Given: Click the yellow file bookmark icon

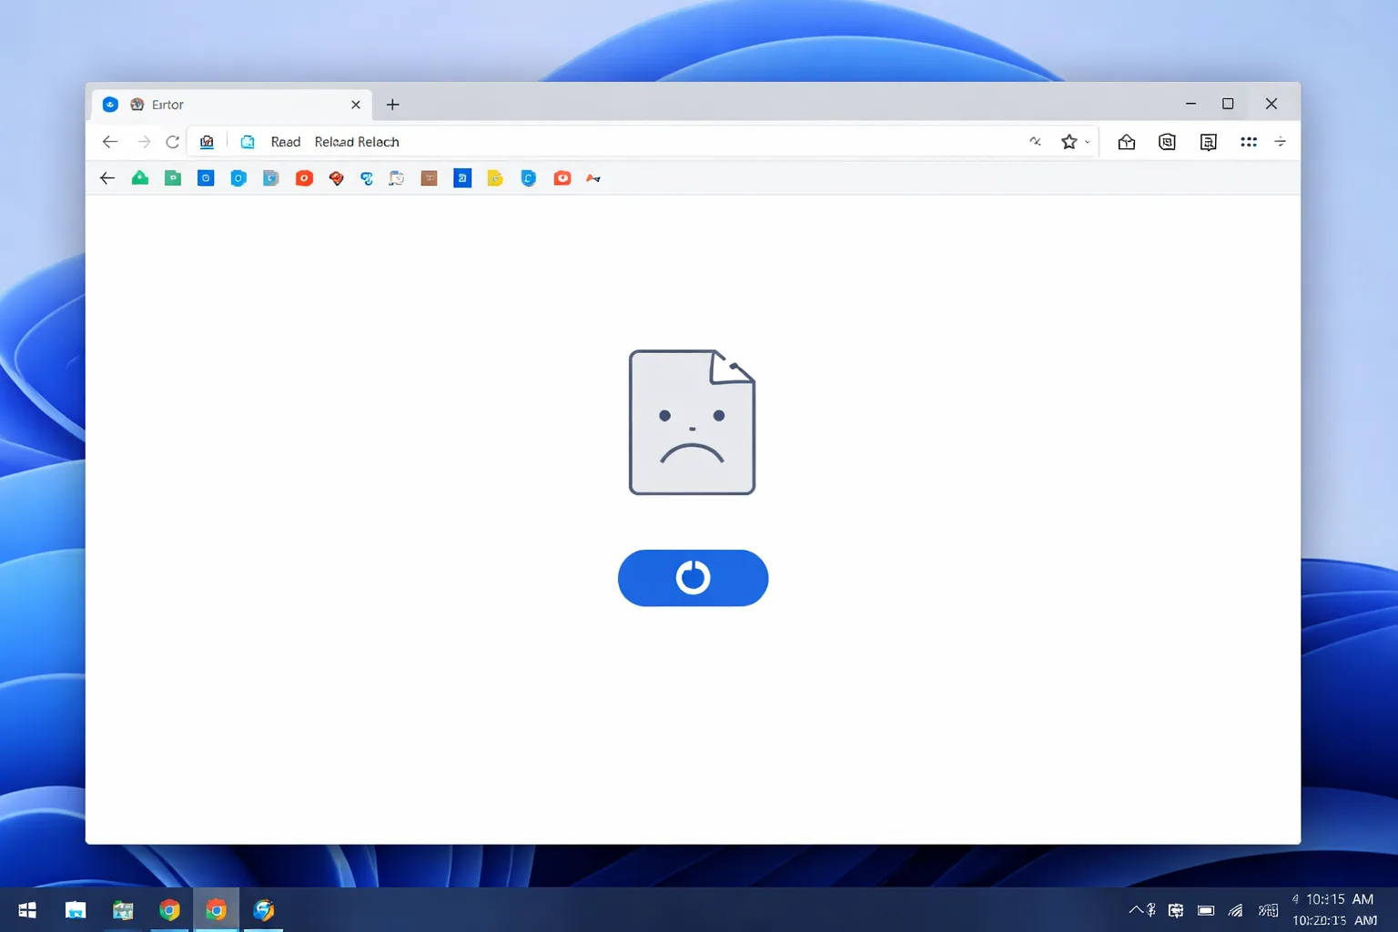Looking at the screenshot, I should pos(494,178).
